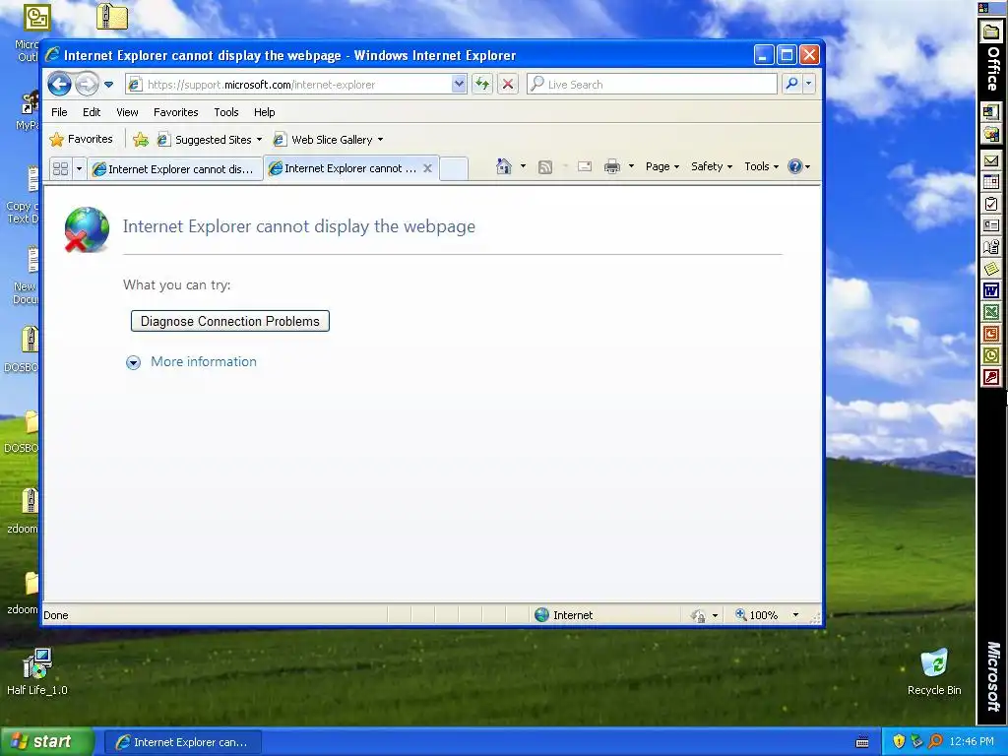Close the active tab with its X

[427, 168]
